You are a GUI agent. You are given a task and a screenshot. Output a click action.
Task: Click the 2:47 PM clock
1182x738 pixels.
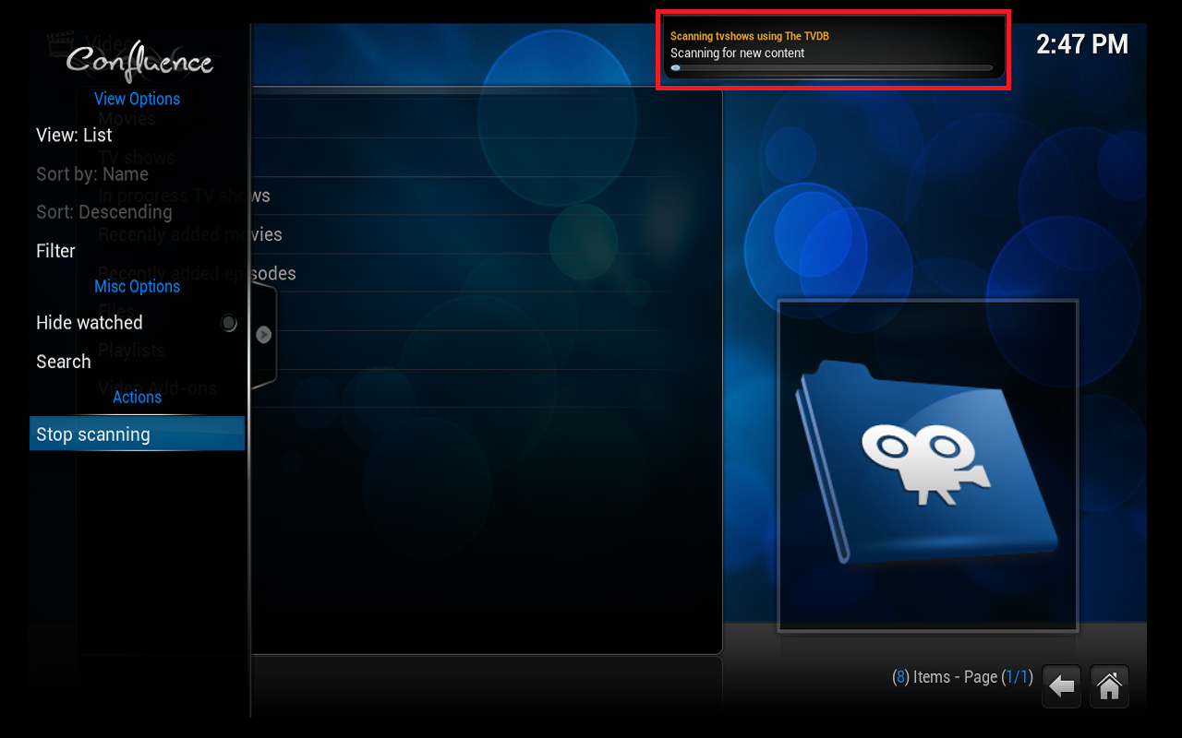1082,43
